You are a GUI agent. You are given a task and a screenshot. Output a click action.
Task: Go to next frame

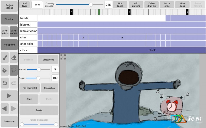(x=14, y=109)
